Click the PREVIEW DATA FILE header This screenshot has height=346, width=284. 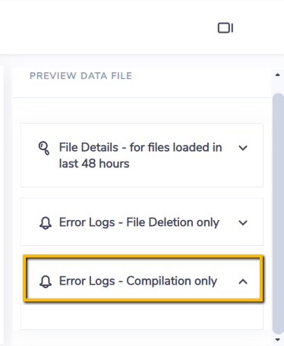pyautogui.click(x=80, y=76)
